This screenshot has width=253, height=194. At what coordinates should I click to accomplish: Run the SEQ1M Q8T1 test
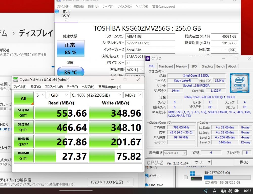coord(24,113)
